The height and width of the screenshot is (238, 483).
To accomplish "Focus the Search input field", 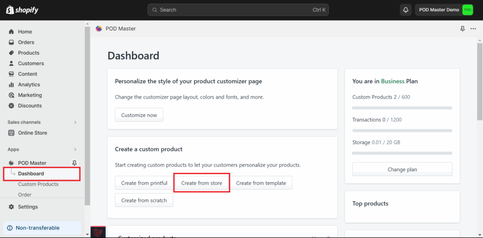I will tap(238, 10).
